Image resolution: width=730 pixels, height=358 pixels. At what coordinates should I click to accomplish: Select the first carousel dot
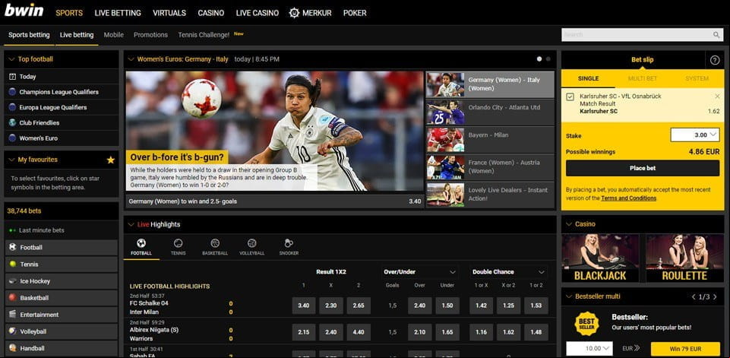539,59
